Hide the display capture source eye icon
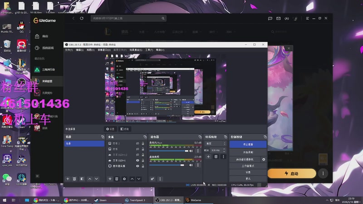Viewport: 363px width, 204px height. [x=137, y=166]
